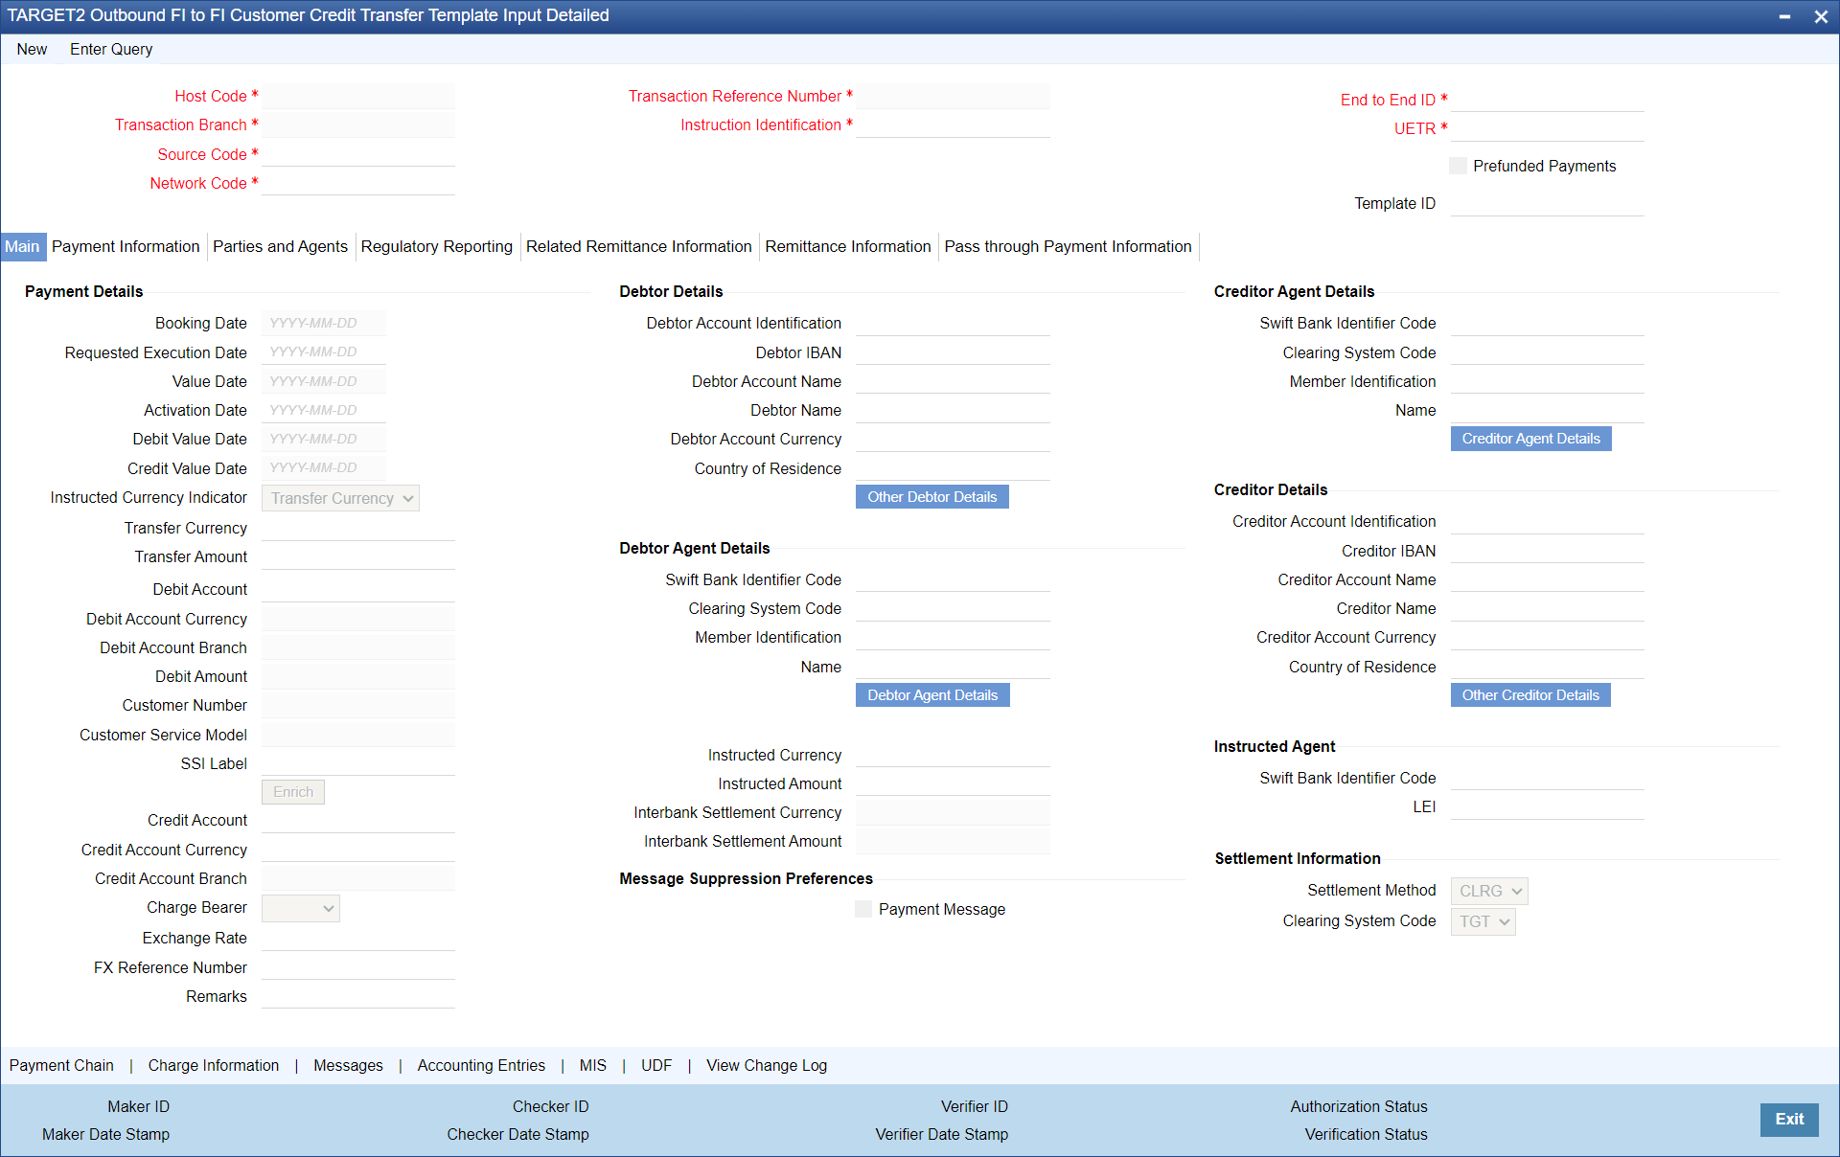Screen dimensions: 1840x1157
Task: Click the Transaction Branch field
Action: pyautogui.click(x=358, y=125)
